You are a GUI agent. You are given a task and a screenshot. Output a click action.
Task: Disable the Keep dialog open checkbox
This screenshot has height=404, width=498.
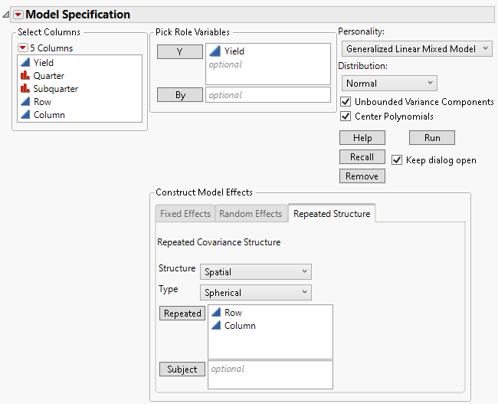pos(397,160)
